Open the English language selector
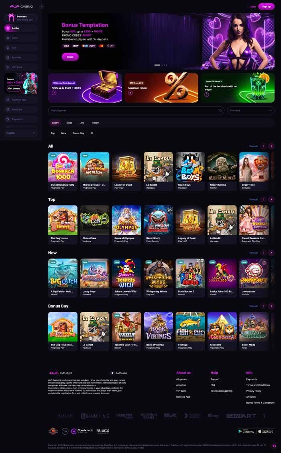 coord(21,133)
